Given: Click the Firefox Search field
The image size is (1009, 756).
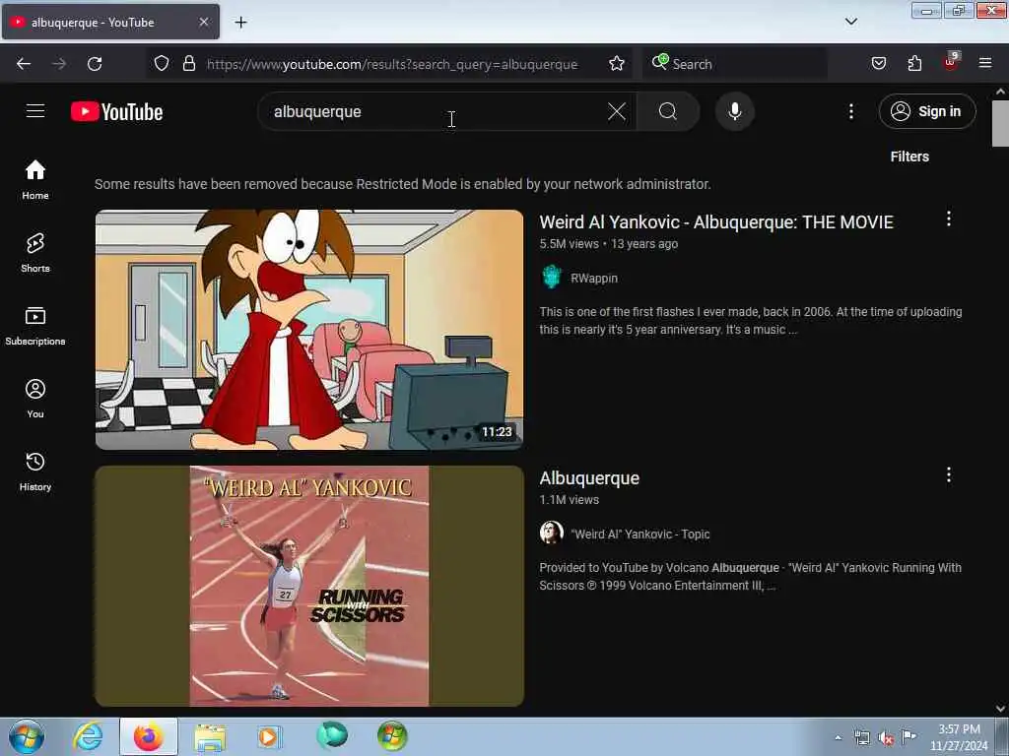Looking at the screenshot, I should coord(737,64).
